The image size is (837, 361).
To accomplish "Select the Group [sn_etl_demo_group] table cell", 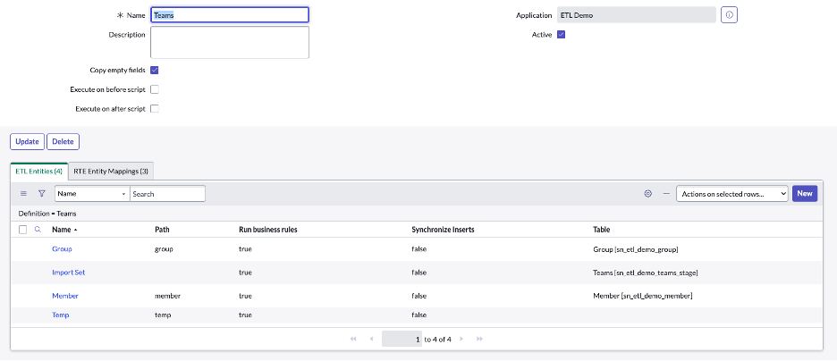I will [x=635, y=249].
